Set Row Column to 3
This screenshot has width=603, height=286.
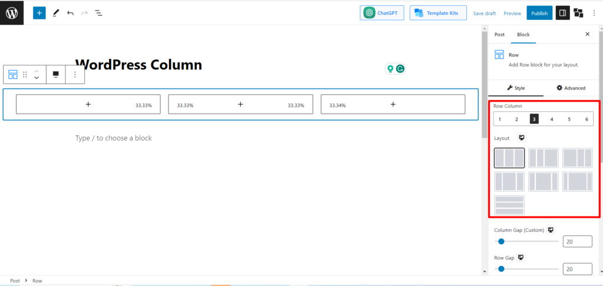coord(534,119)
